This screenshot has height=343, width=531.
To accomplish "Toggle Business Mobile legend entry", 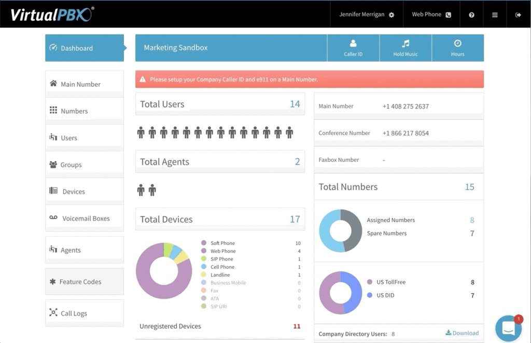I will (x=228, y=283).
